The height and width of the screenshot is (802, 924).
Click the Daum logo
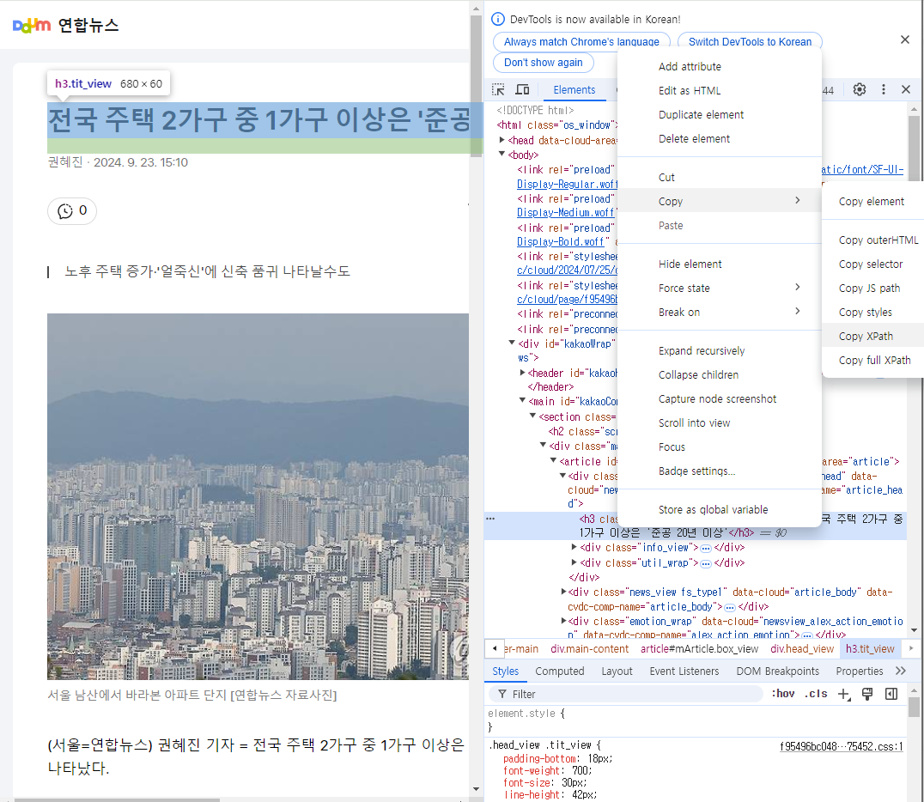(x=31, y=26)
